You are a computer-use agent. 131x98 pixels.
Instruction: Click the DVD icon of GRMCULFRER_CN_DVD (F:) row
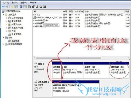pos(35,17)
